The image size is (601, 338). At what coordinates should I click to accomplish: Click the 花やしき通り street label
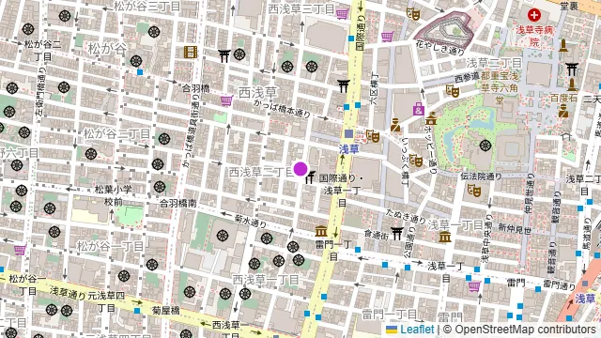[440, 48]
